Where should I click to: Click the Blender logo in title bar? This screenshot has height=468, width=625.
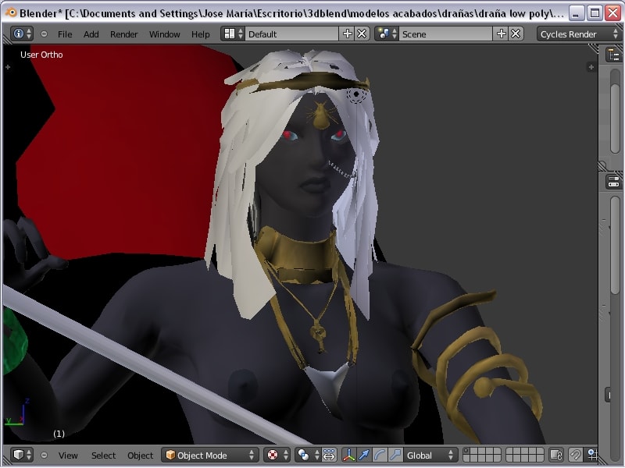click(x=10, y=12)
